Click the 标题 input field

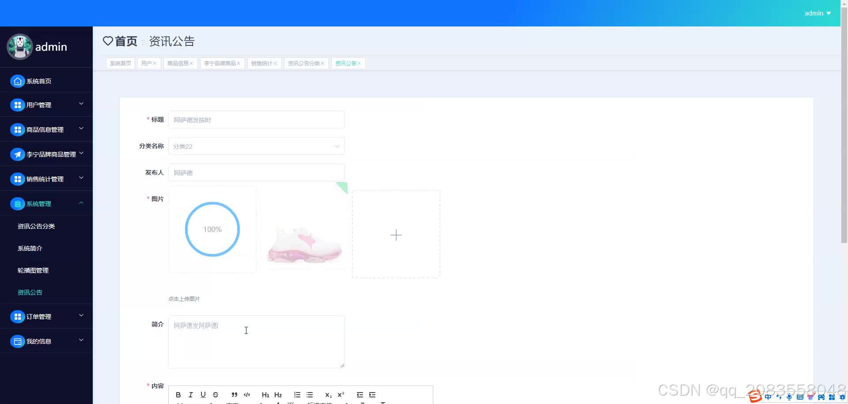tap(256, 120)
